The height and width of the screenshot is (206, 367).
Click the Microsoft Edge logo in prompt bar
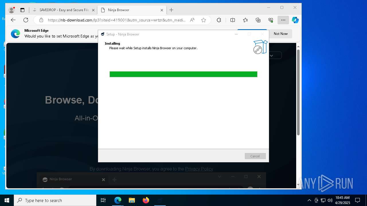[15, 34]
